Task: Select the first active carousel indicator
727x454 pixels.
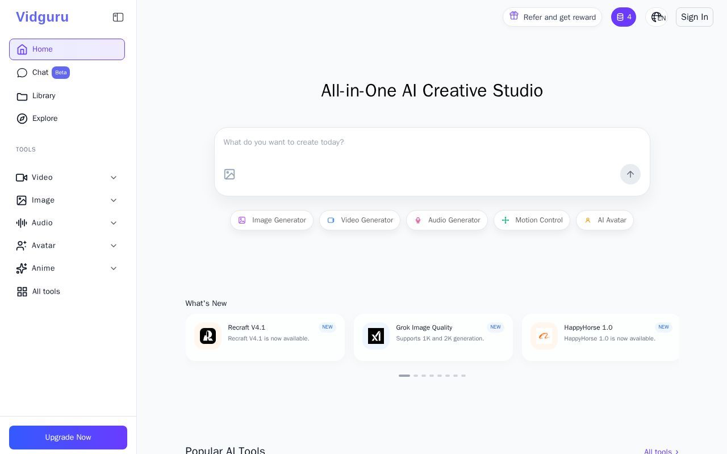Action: (x=404, y=376)
